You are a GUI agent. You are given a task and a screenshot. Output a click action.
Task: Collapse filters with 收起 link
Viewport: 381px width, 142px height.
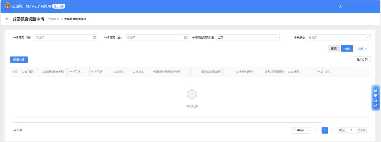pyautogui.click(x=362, y=49)
